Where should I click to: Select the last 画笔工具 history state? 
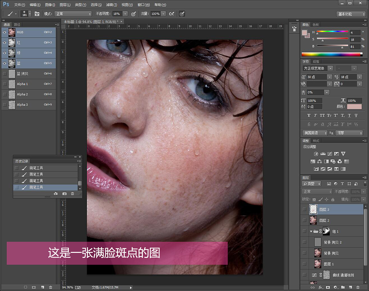[x=46, y=187]
